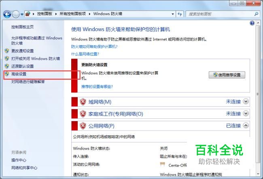Open 控制面板主页 link

point(23,27)
